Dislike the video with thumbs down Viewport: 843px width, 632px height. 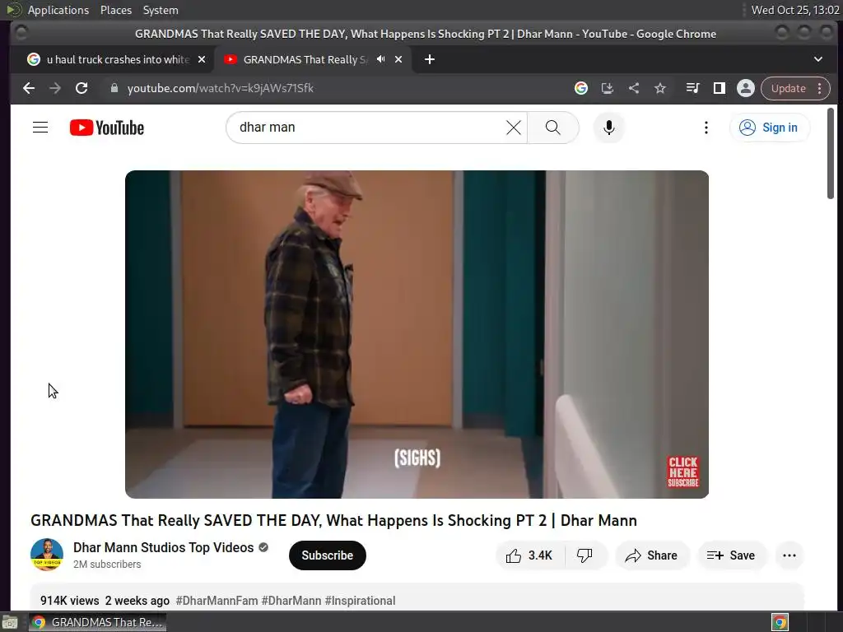pyautogui.click(x=585, y=555)
